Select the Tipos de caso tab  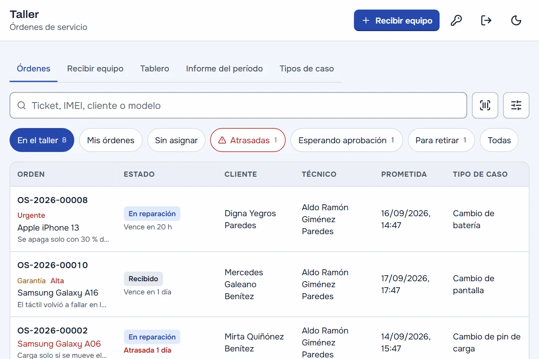(307, 69)
